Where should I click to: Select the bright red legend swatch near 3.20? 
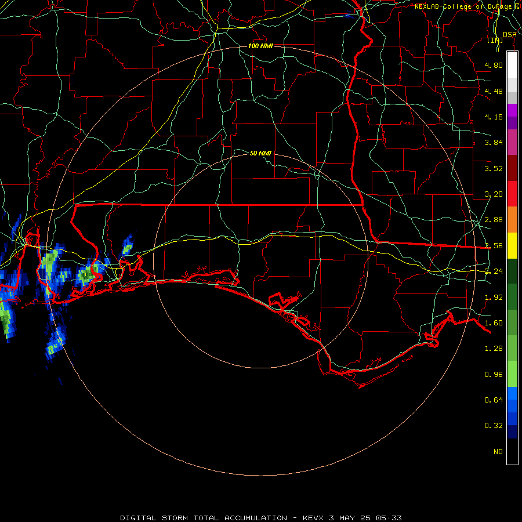(x=512, y=194)
